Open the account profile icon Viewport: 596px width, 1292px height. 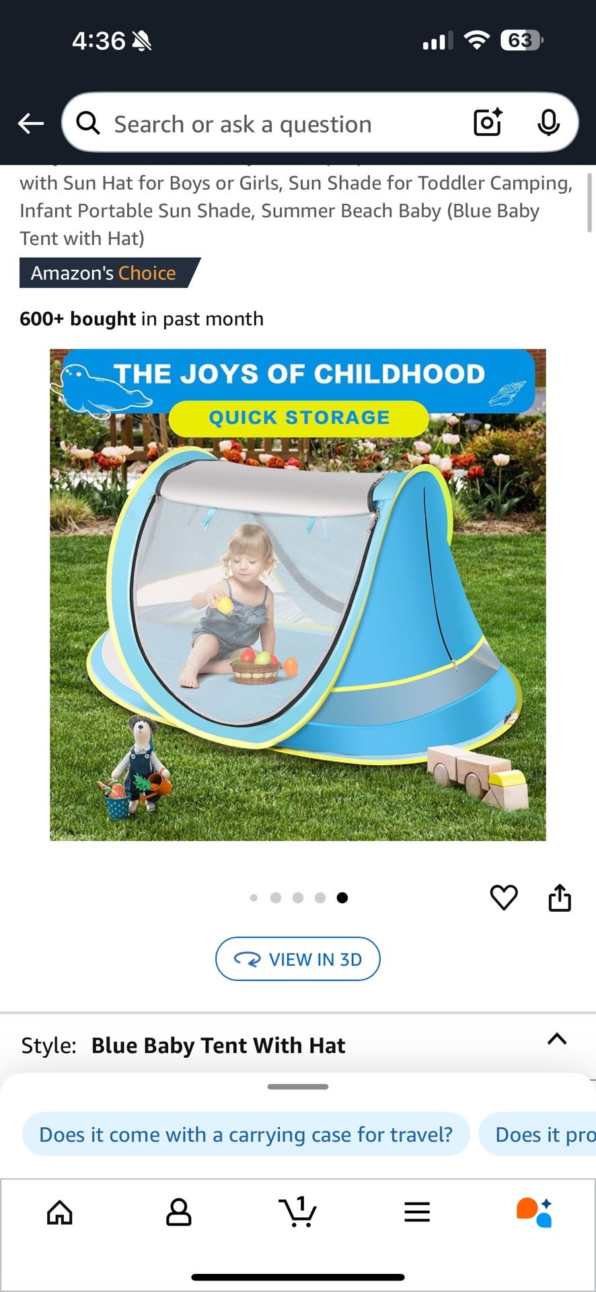point(179,1212)
